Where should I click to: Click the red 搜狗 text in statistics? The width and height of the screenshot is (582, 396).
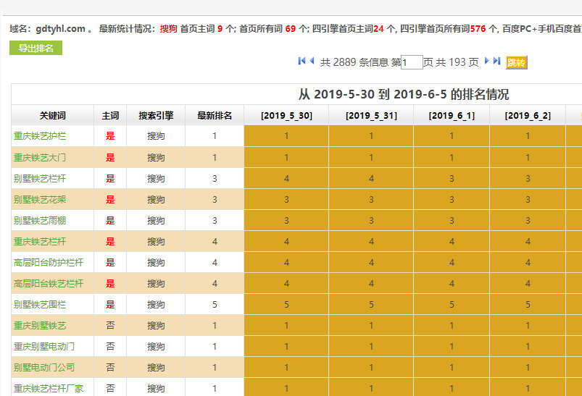(x=168, y=29)
